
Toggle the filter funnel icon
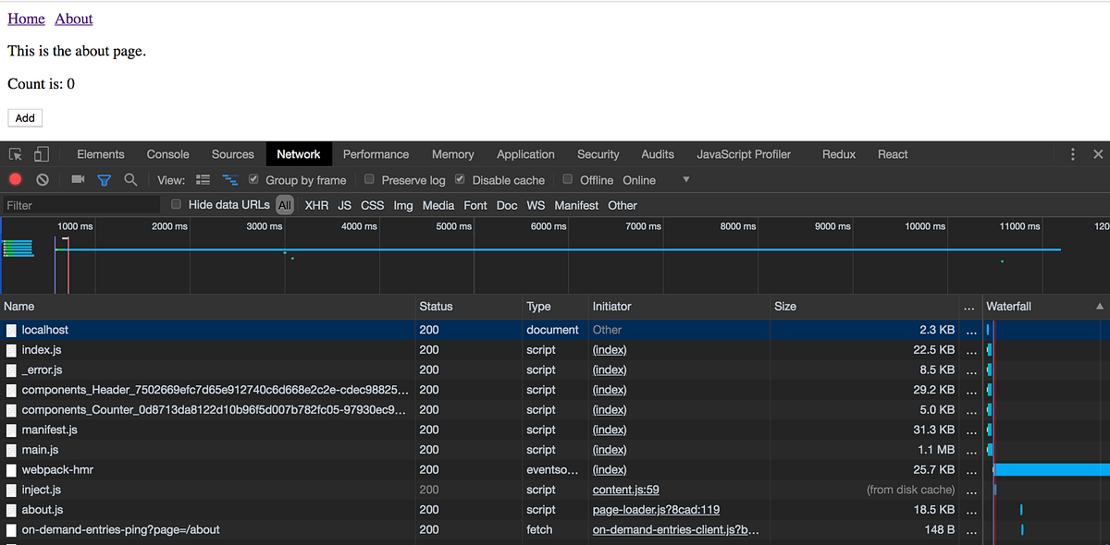pos(105,180)
